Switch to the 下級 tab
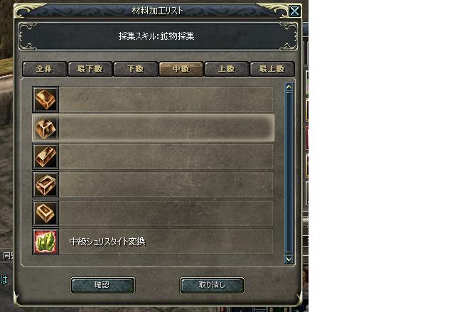455x312 pixels. click(x=136, y=69)
